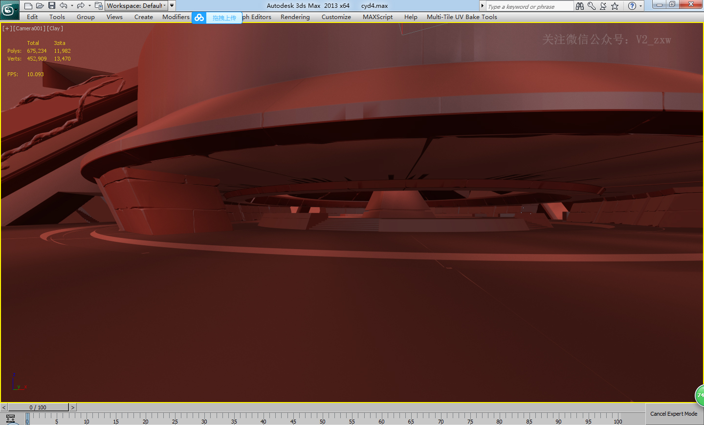Open the Graph Editors menu

click(x=257, y=17)
